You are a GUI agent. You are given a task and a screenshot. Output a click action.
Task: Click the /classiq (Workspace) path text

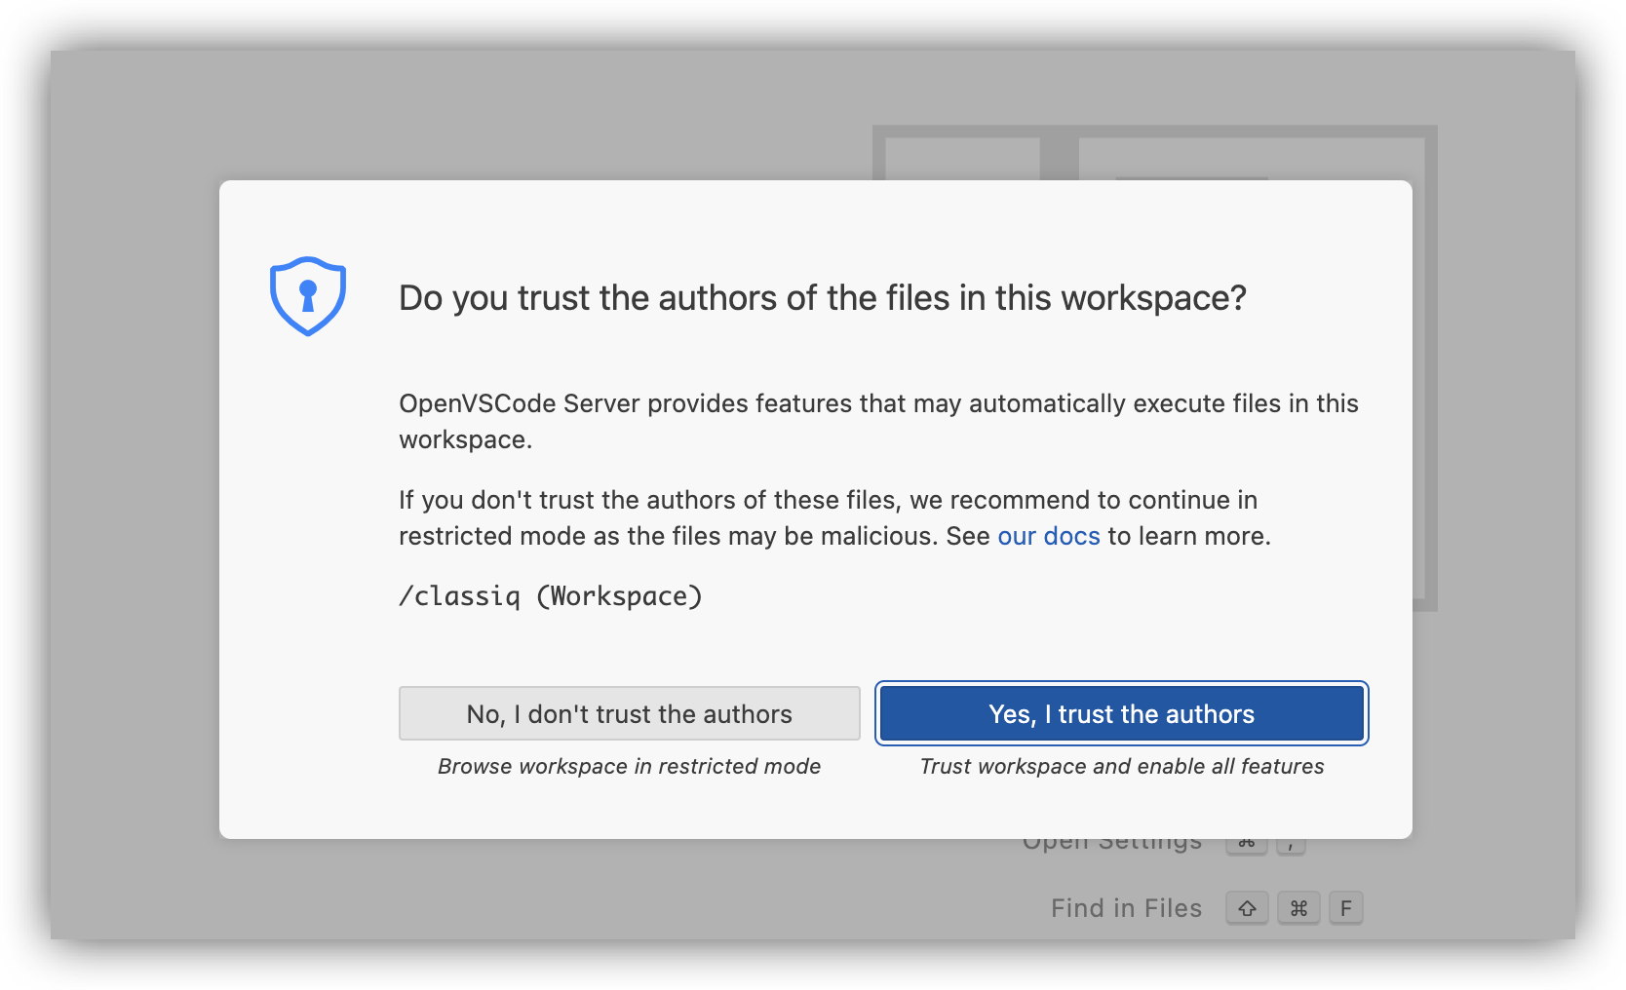click(550, 596)
